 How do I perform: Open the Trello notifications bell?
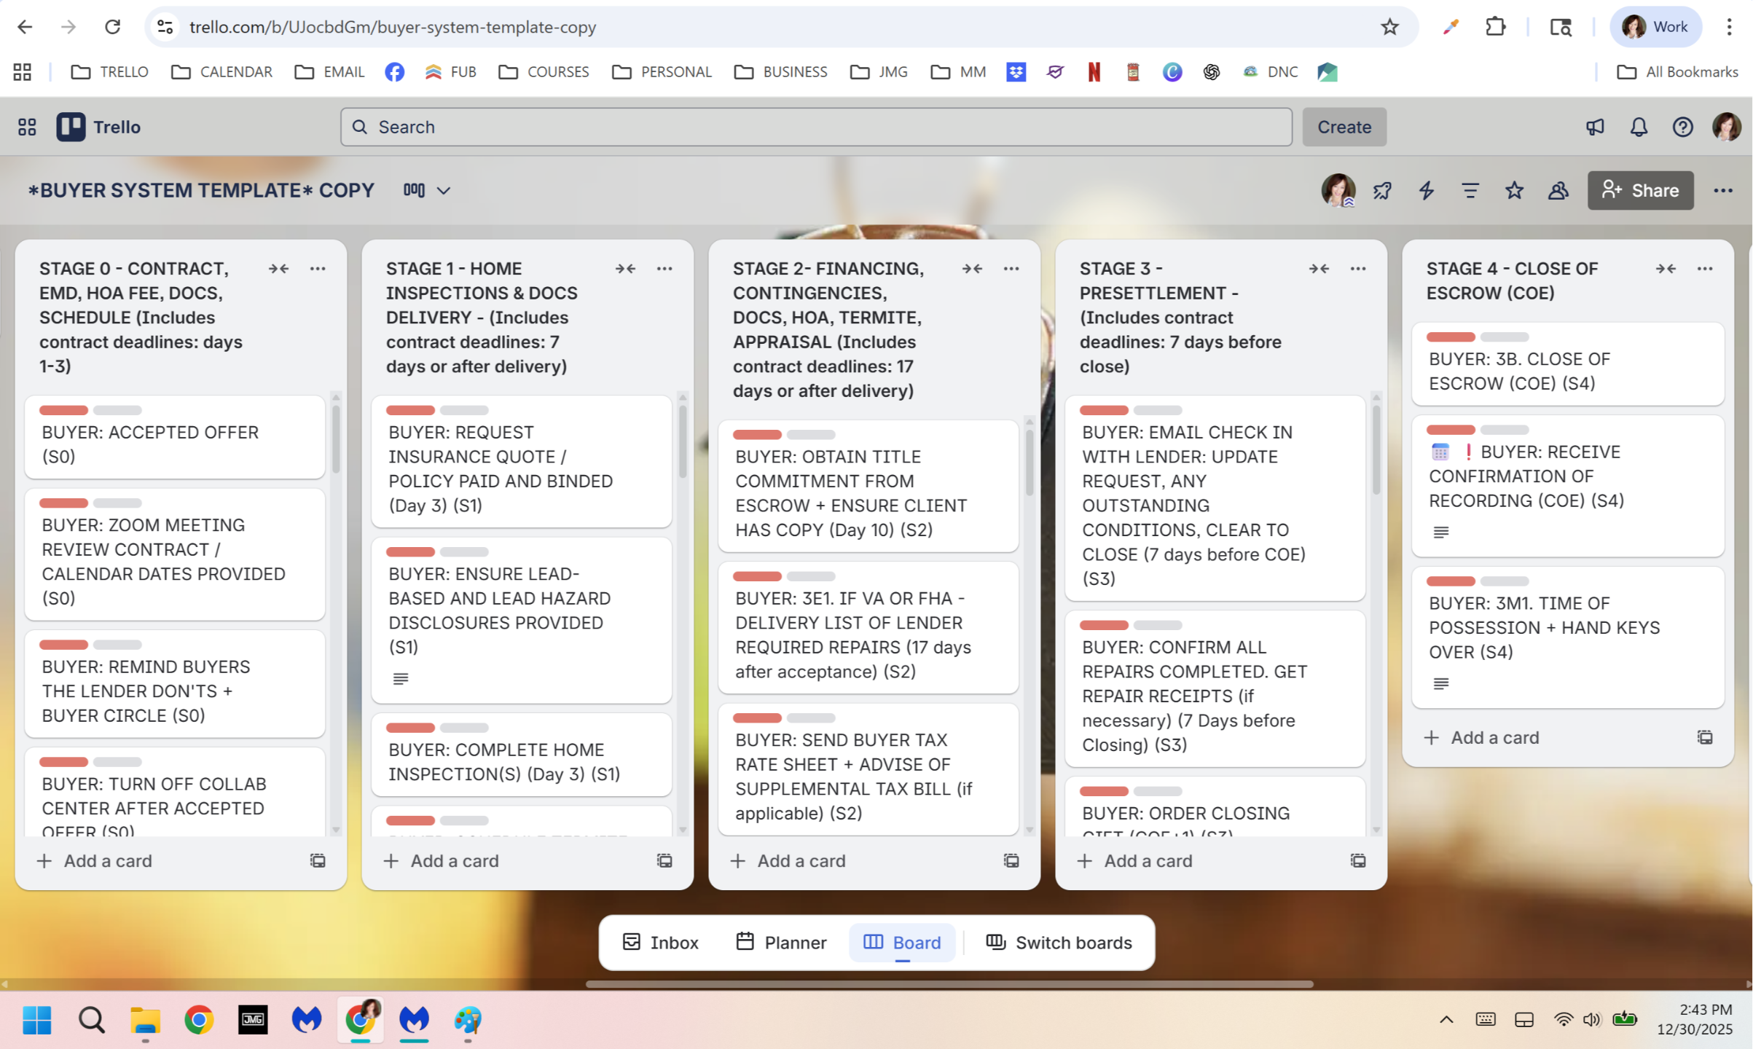[x=1639, y=127]
